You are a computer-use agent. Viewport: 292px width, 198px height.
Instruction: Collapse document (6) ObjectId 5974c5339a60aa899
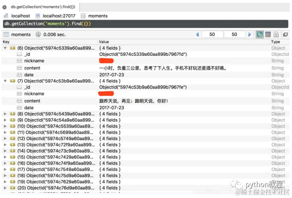coord(5,48)
